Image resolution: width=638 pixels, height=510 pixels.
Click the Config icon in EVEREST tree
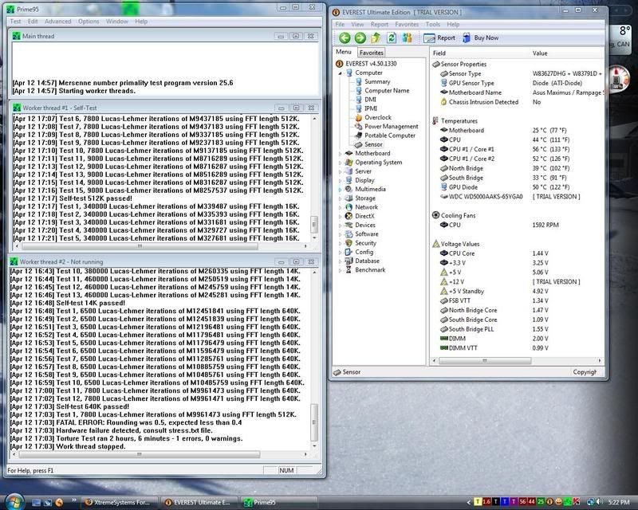(x=349, y=252)
